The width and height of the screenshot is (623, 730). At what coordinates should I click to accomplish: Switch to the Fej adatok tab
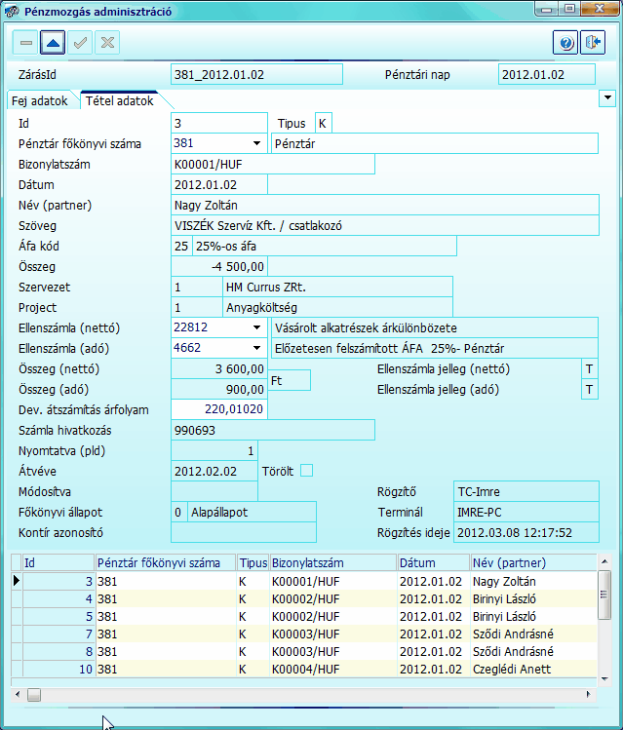click(40, 101)
